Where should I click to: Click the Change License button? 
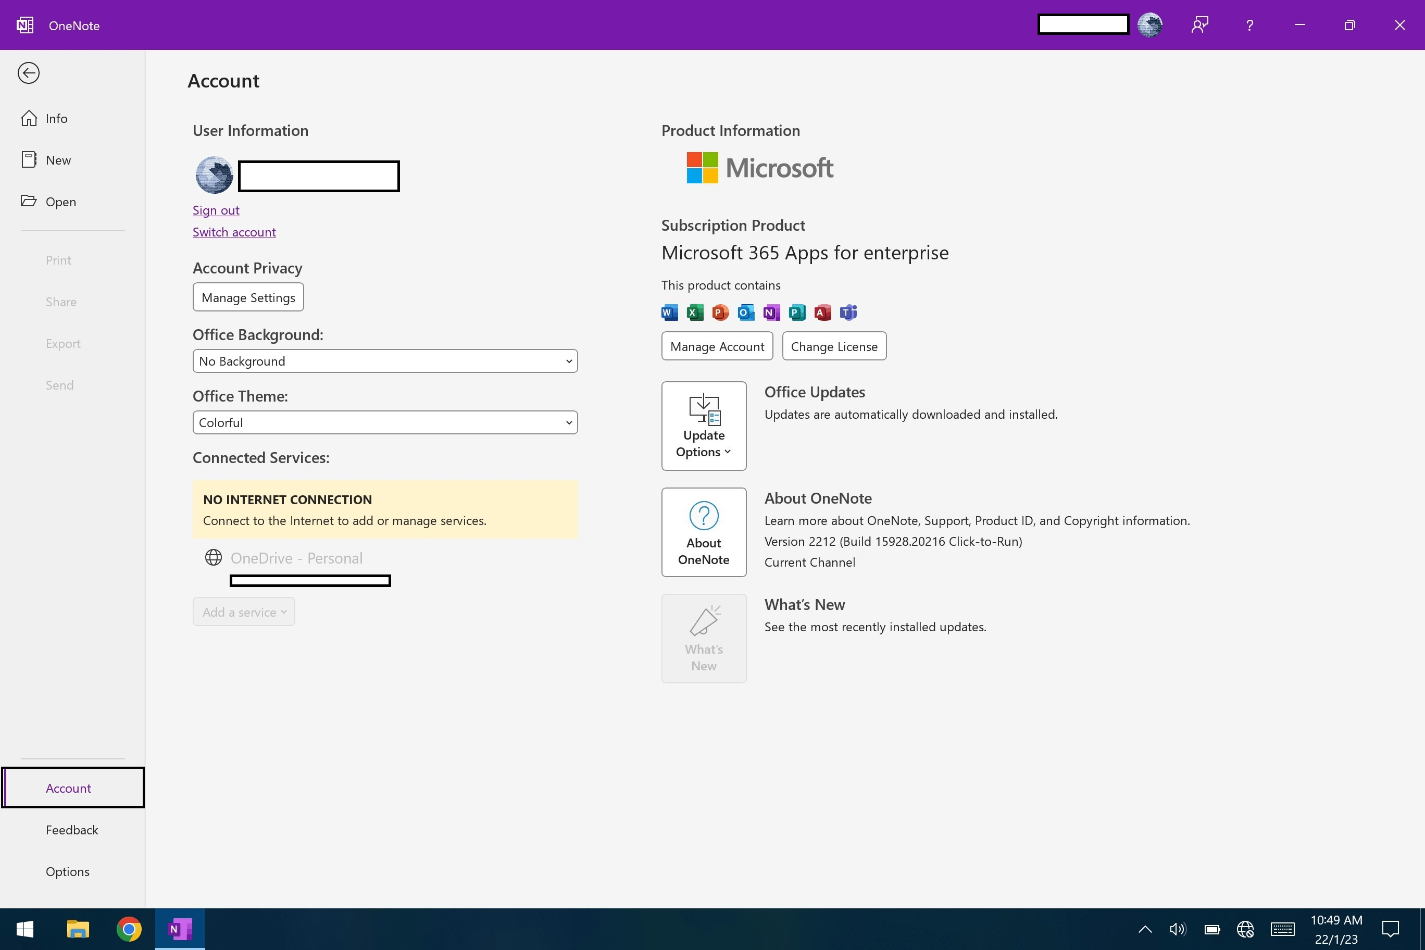834,346
